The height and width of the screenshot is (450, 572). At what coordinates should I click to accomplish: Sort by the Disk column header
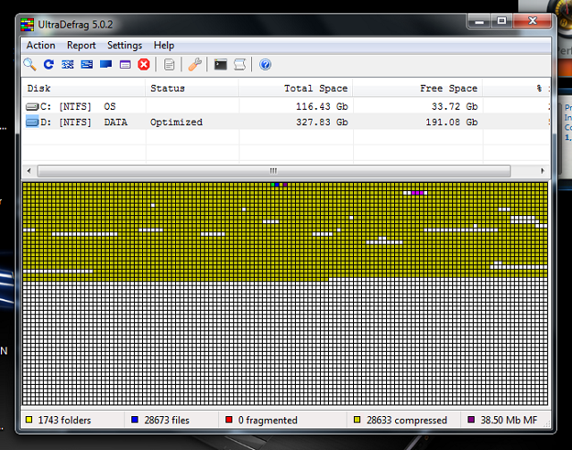click(x=83, y=88)
